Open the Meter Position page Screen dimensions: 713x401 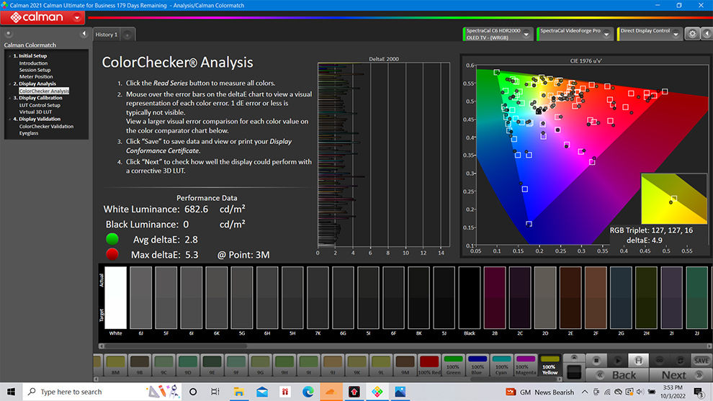[36, 77]
